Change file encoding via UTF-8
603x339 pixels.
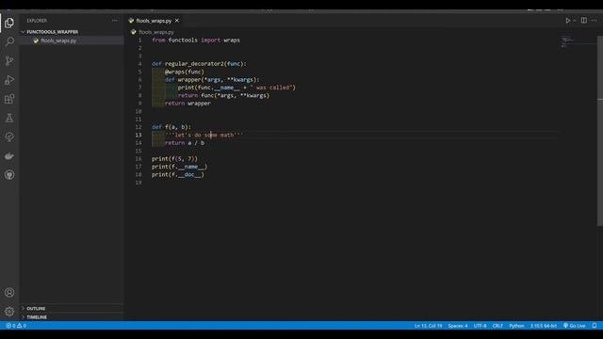[480, 326]
